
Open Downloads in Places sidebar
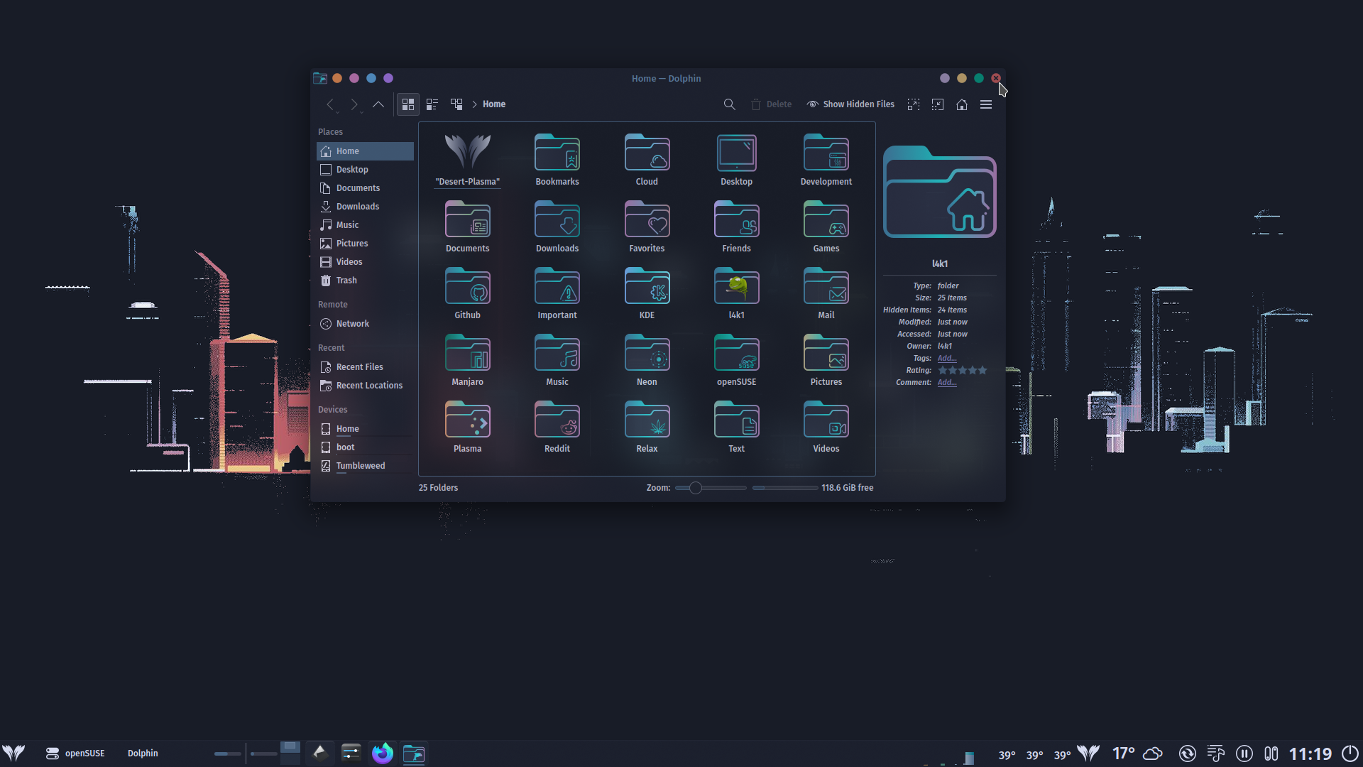tap(365, 207)
